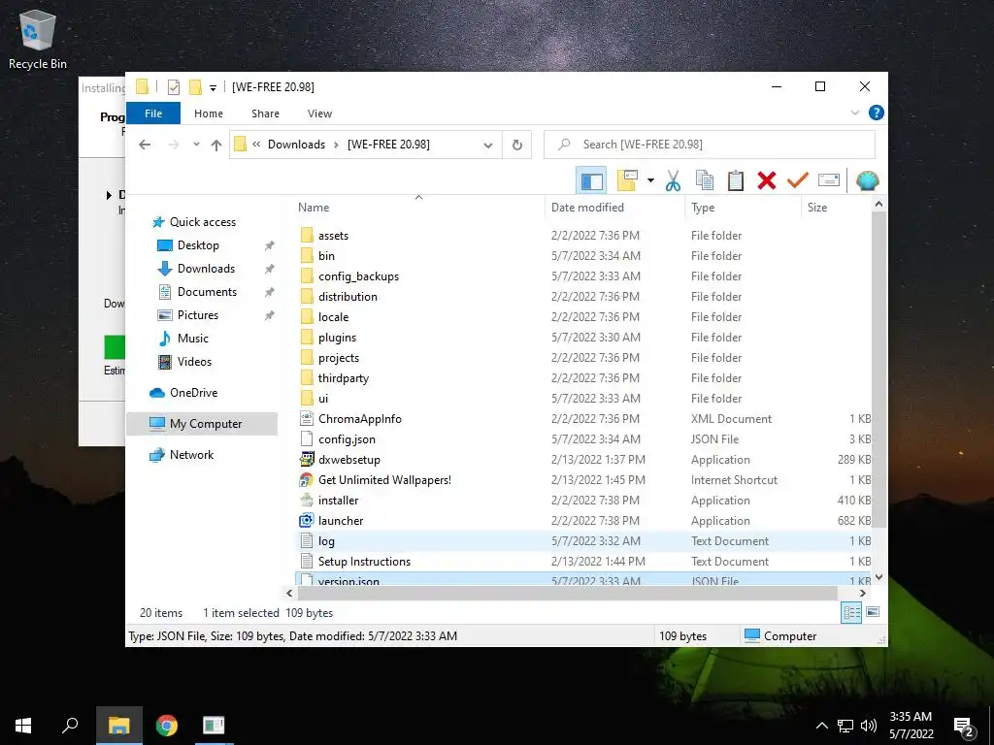The width and height of the screenshot is (994, 745).
Task: Open Pictures in the navigation pane
Action: tap(198, 315)
